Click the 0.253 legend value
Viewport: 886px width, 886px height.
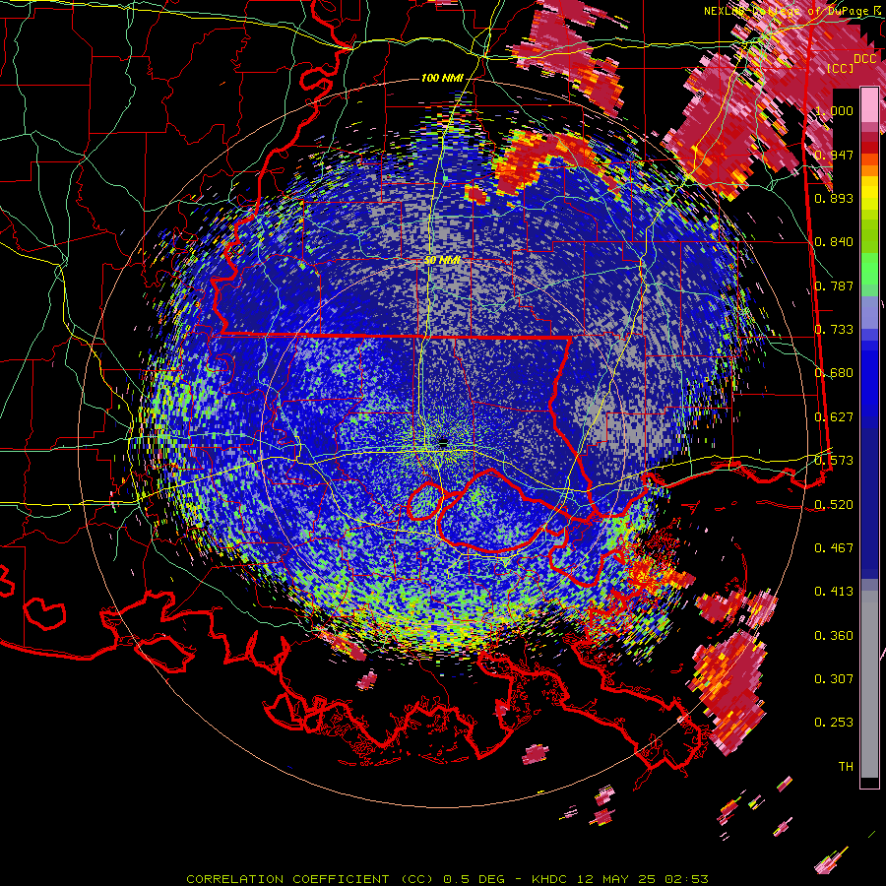point(834,723)
